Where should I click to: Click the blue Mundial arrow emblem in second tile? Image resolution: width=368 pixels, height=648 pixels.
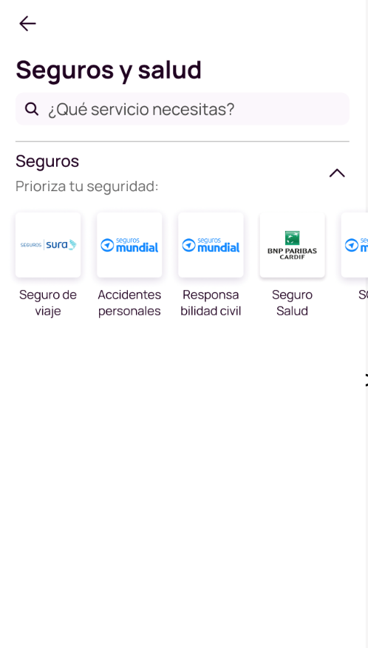[x=107, y=245]
